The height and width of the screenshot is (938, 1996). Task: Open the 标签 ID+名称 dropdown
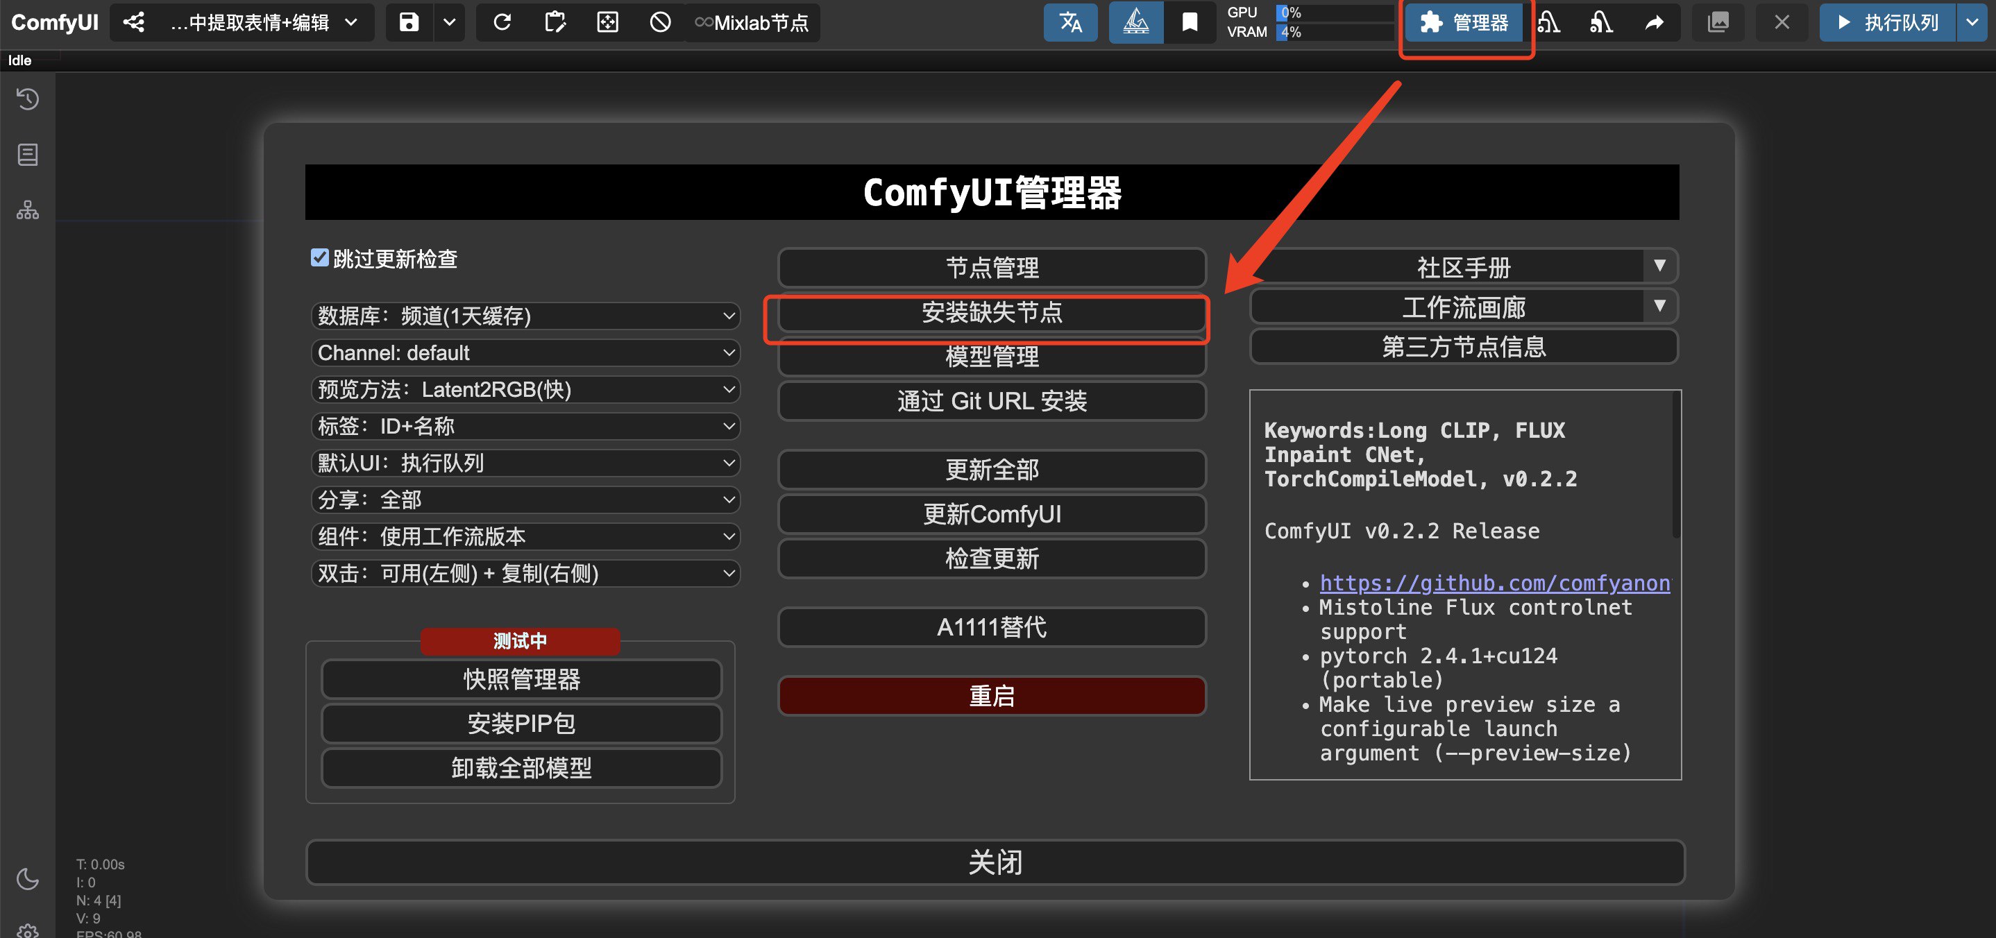click(525, 427)
